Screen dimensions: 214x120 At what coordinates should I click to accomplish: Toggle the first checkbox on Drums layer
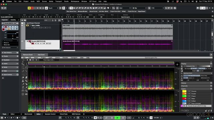(188, 91)
